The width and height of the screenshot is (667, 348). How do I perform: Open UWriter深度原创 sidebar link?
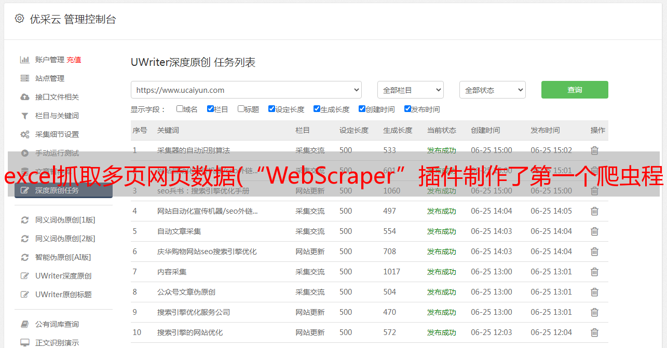[63, 276]
